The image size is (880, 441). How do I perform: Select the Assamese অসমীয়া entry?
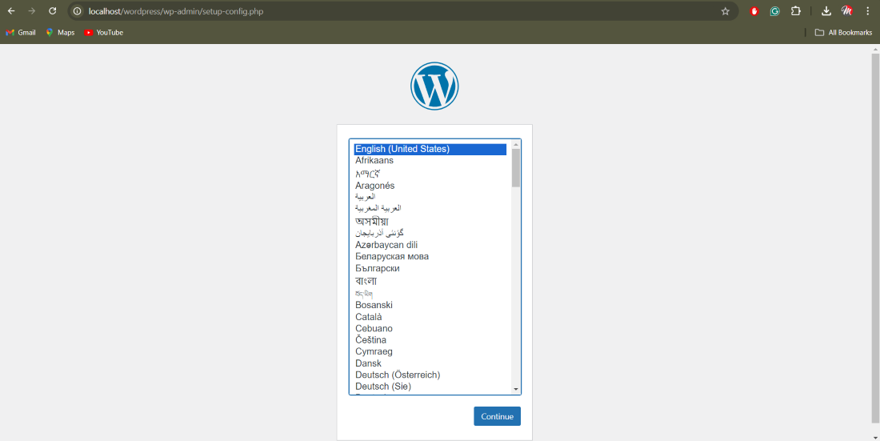coord(430,221)
